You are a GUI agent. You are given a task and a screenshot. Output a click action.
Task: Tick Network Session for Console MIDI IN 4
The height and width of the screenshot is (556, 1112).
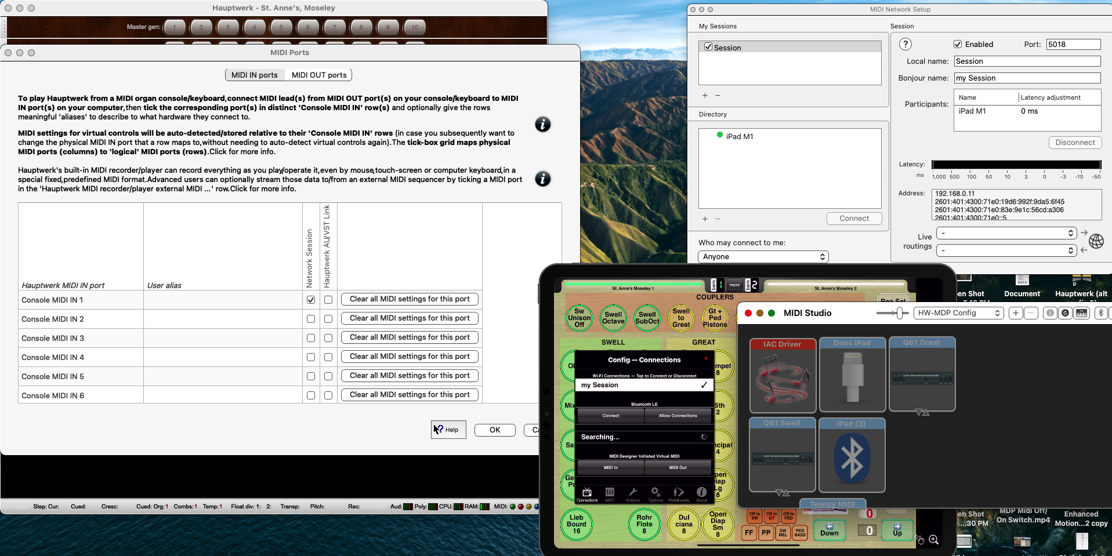click(311, 357)
